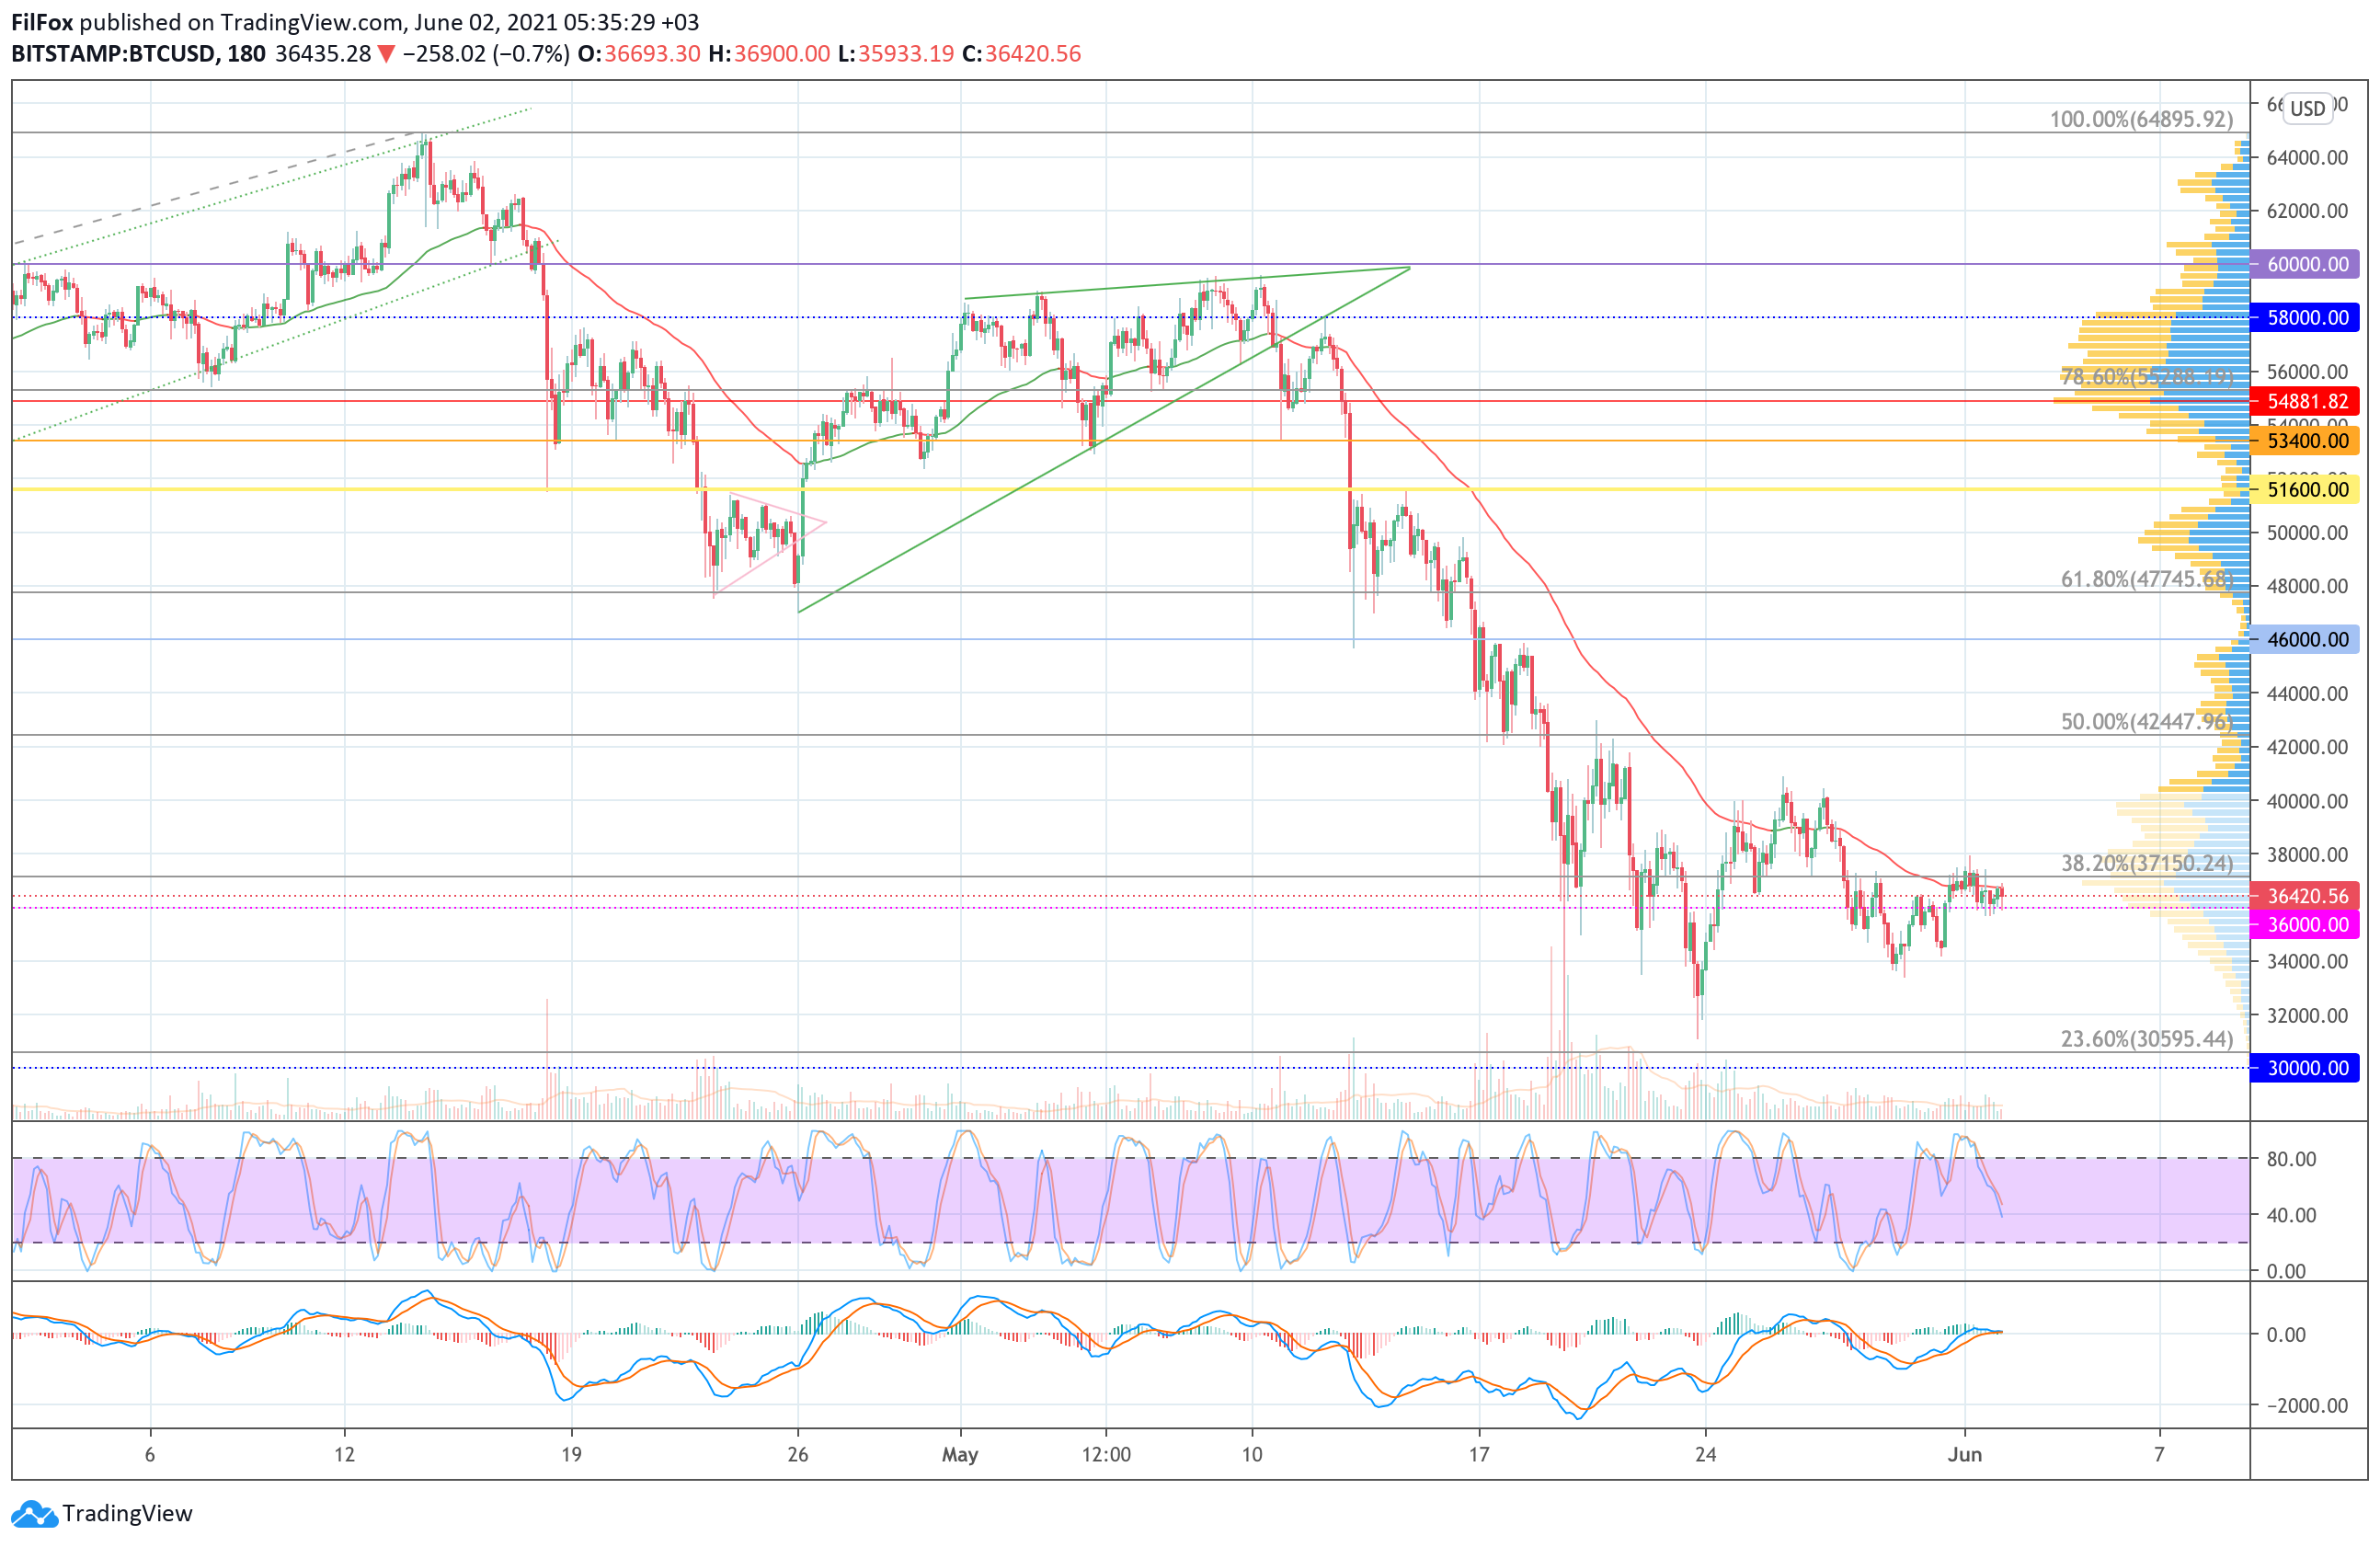Viewport: 2380px width, 1547px height.
Task: Click the red down-triangle price change icon
Action: [386, 54]
